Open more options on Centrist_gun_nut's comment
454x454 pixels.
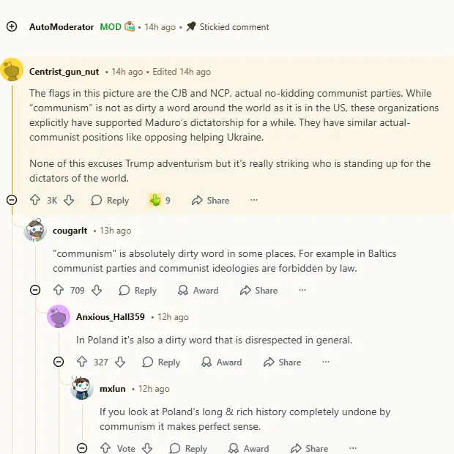[x=254, y=200]
